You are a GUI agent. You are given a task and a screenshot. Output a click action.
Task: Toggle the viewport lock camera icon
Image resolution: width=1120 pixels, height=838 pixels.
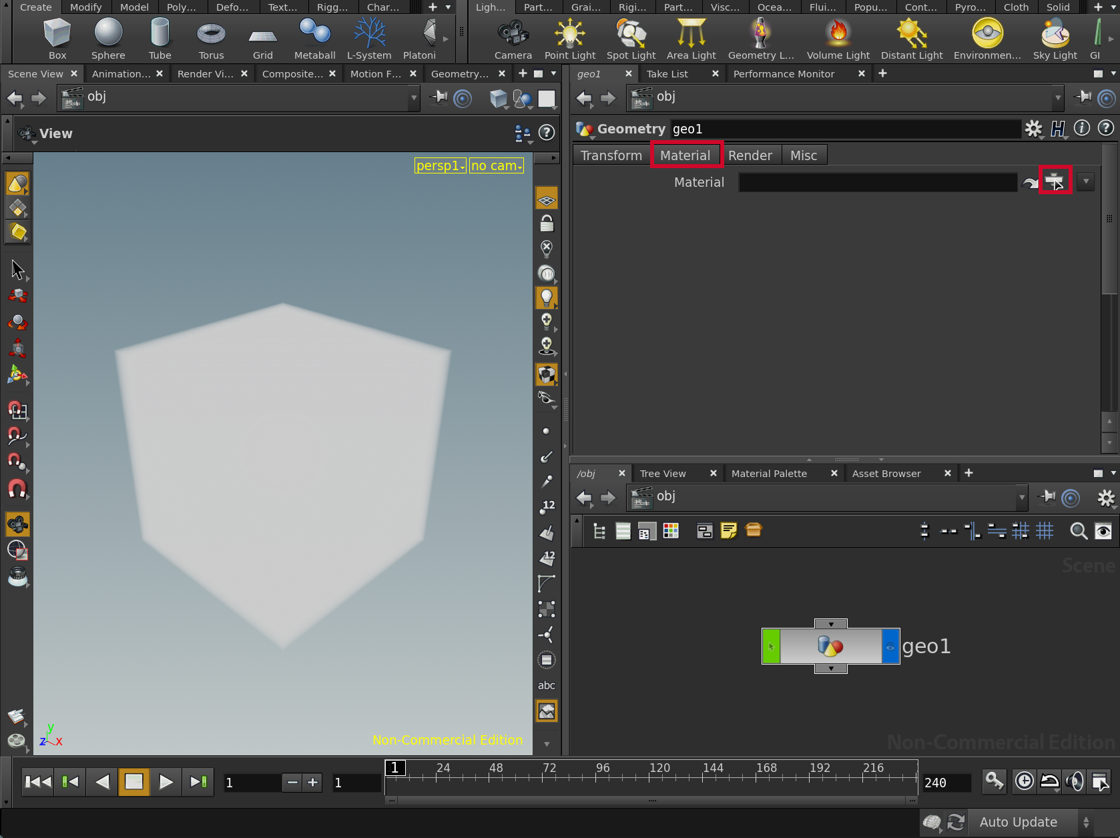tap(547, 224)
